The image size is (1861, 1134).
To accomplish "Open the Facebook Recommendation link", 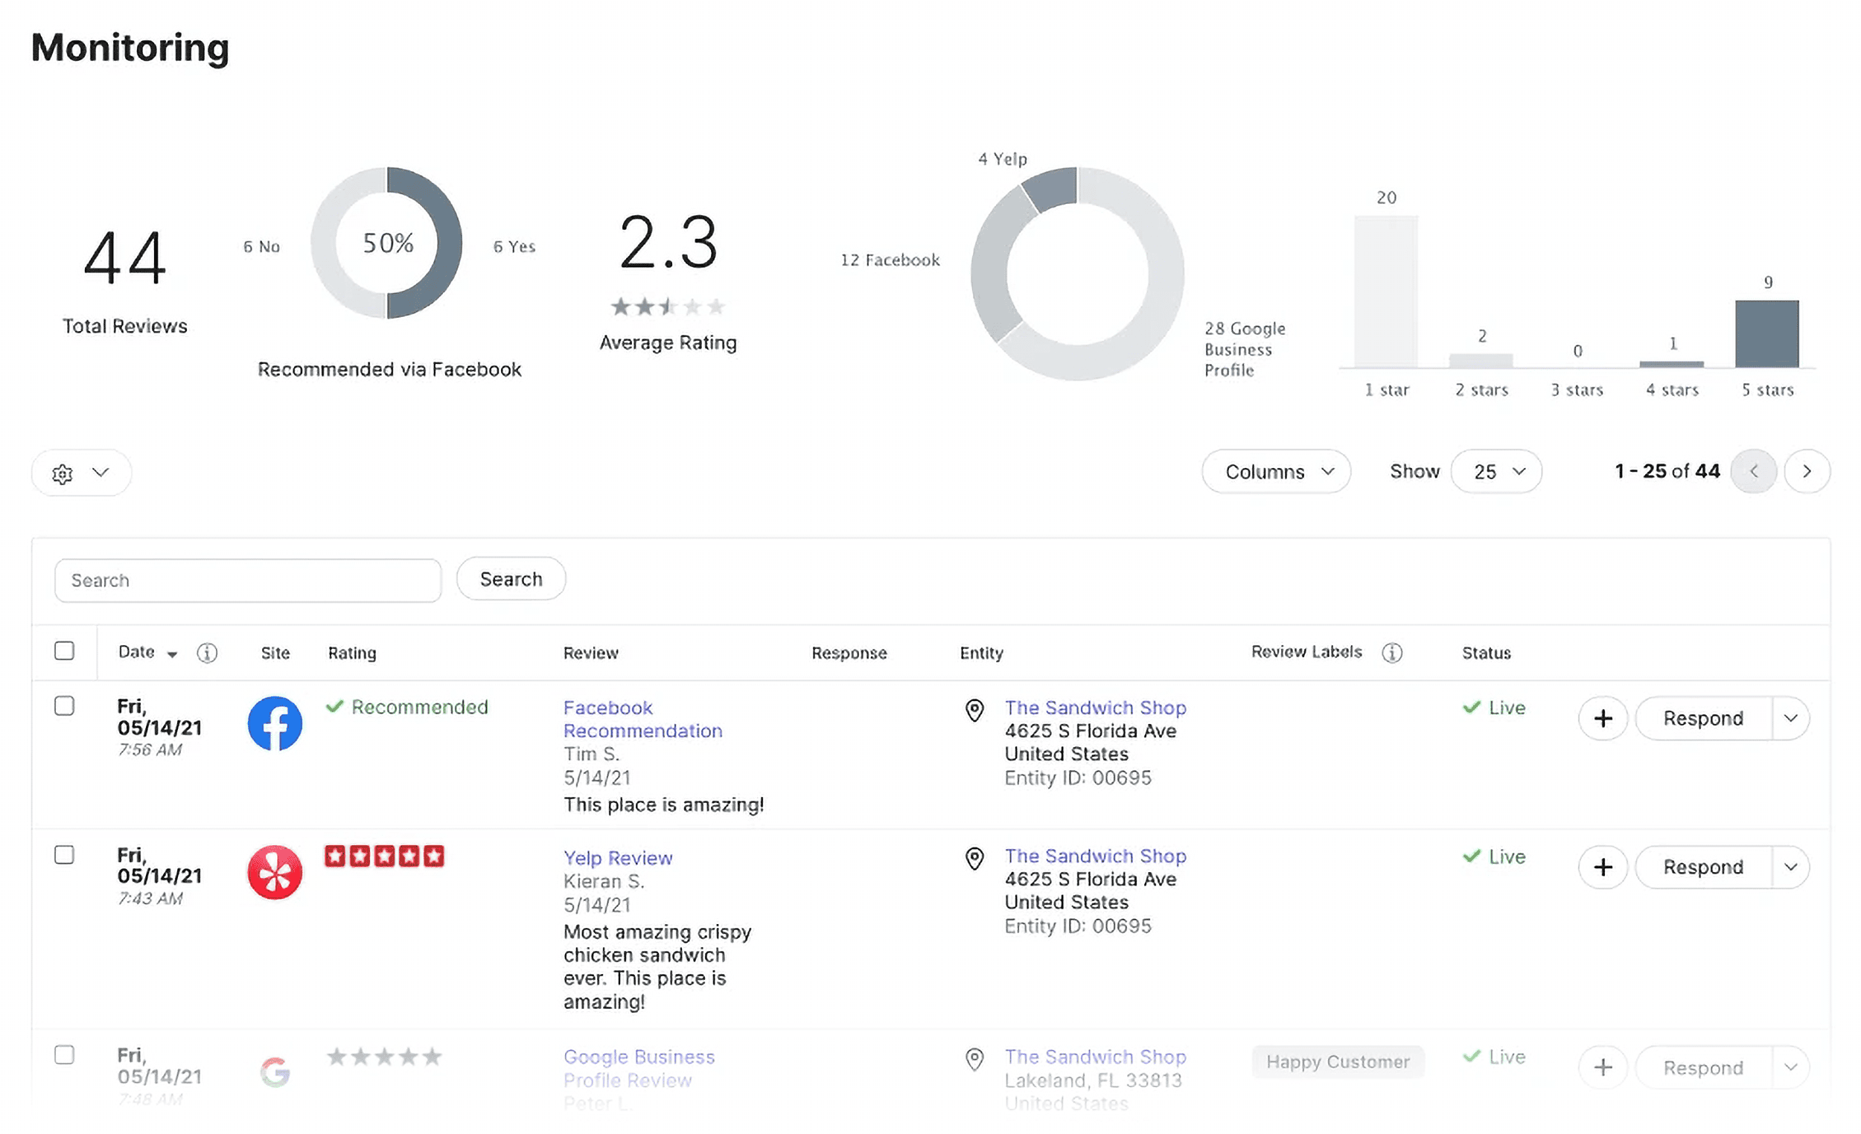I will point(642,720).
